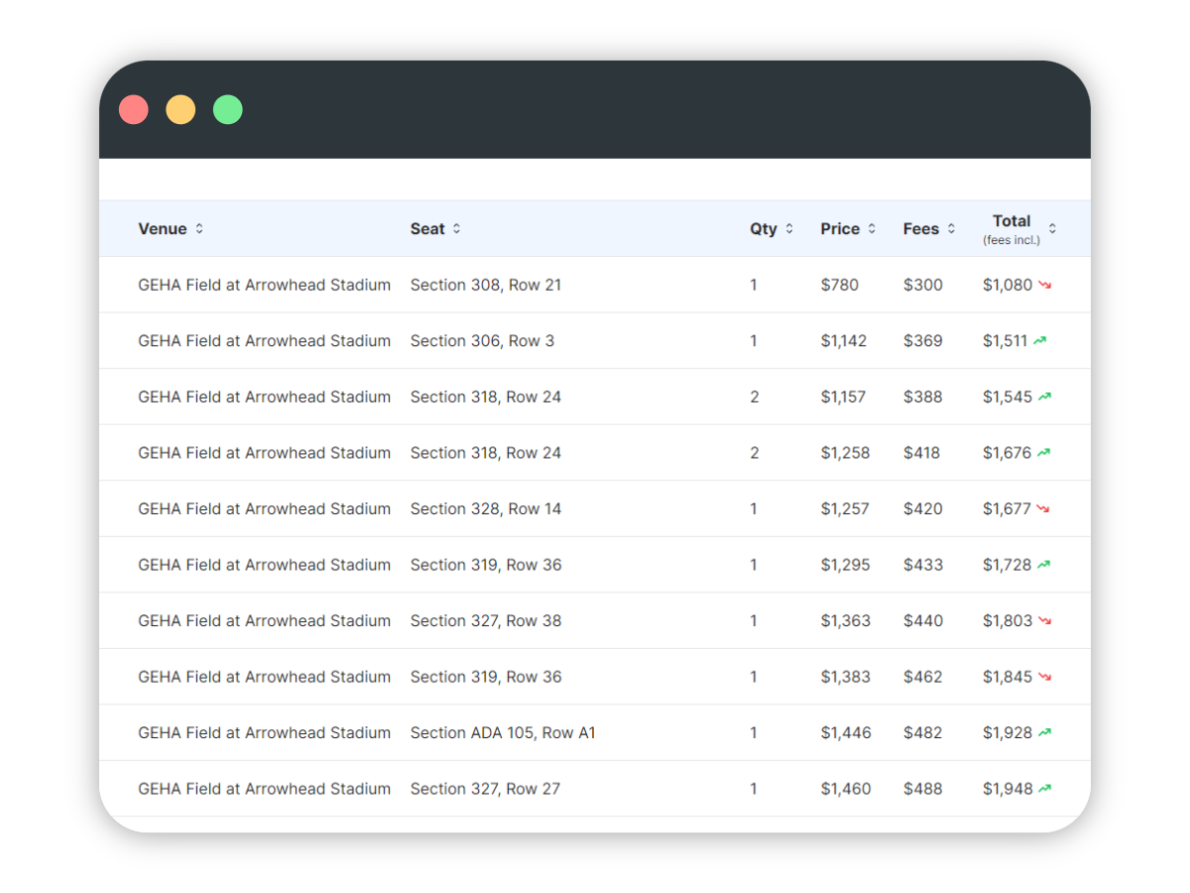This screenshot has height=893, width=1190.
Task: Select the row for Section 328, Row 14
Action: (485, 508)
